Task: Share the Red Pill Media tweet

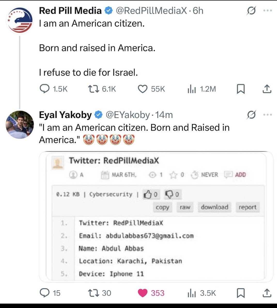Action: (267, 89)
